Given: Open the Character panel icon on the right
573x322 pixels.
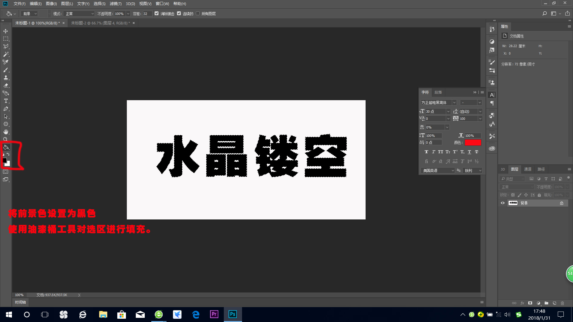Looking at the screenshot, I should point(492,95).
